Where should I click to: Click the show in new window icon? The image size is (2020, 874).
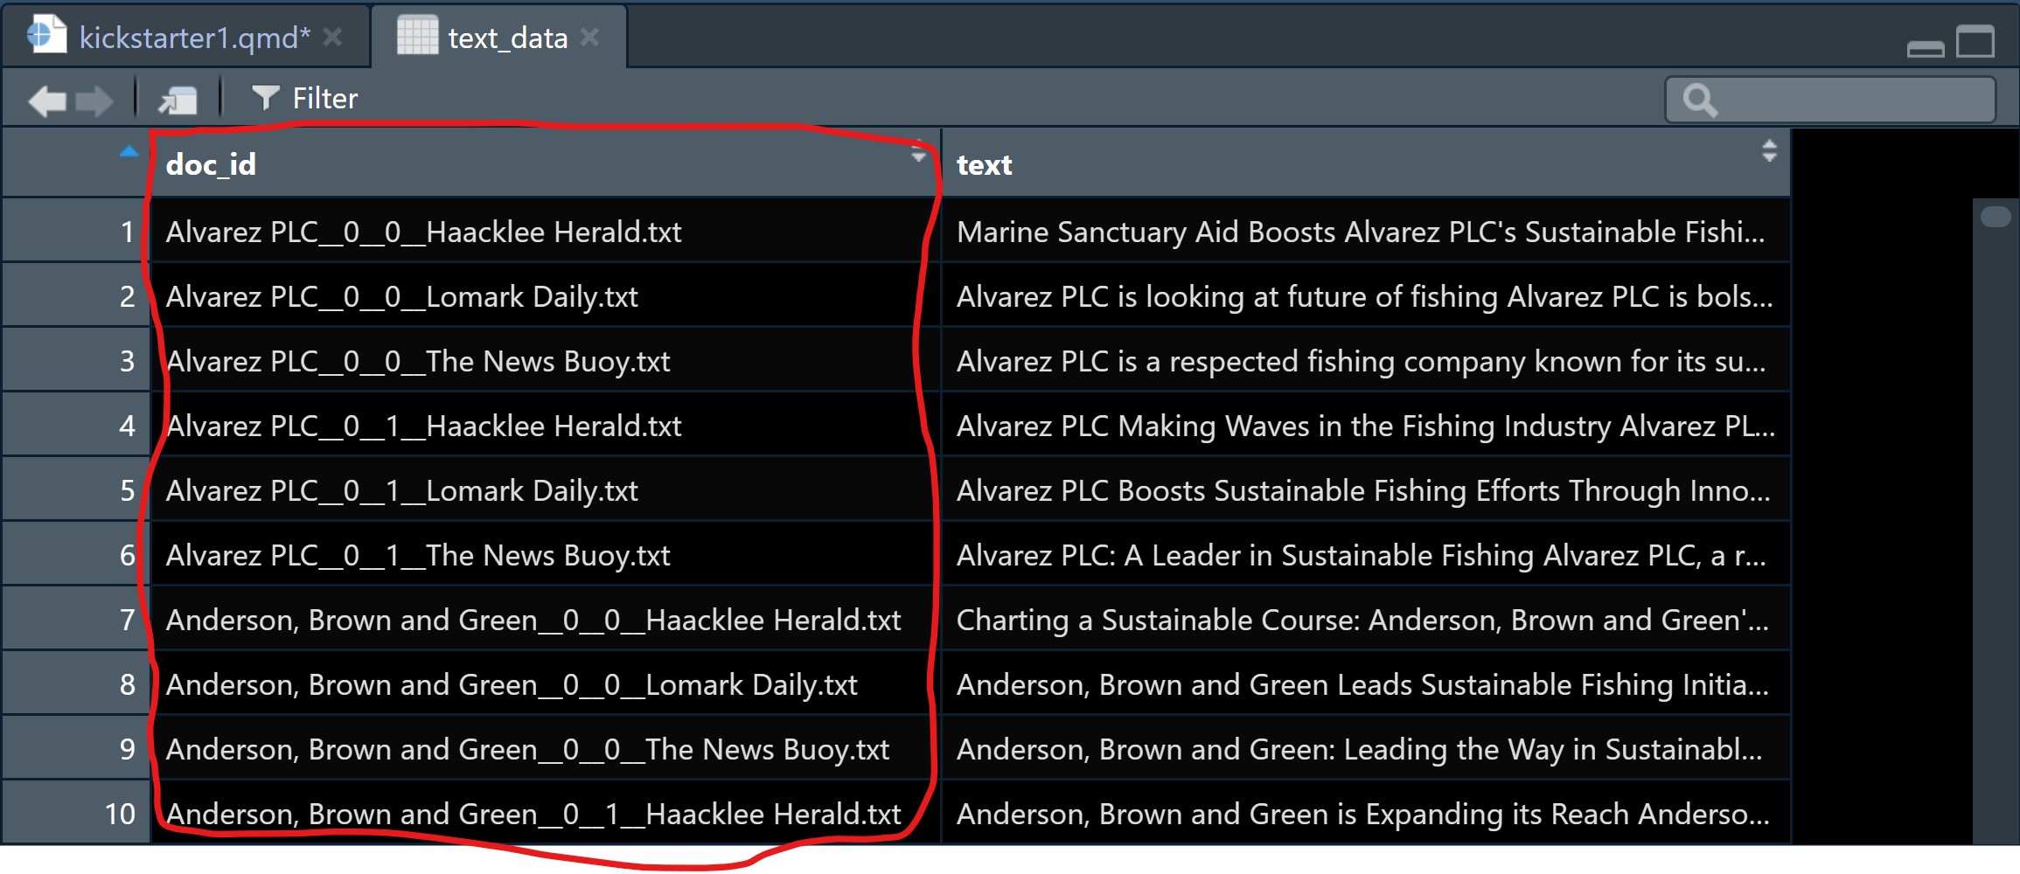point(178,101)
